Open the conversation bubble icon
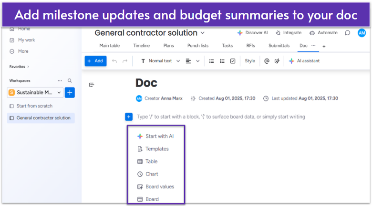Screen dimensions: 372x206 pyautogui.click(x=348, y=33)
